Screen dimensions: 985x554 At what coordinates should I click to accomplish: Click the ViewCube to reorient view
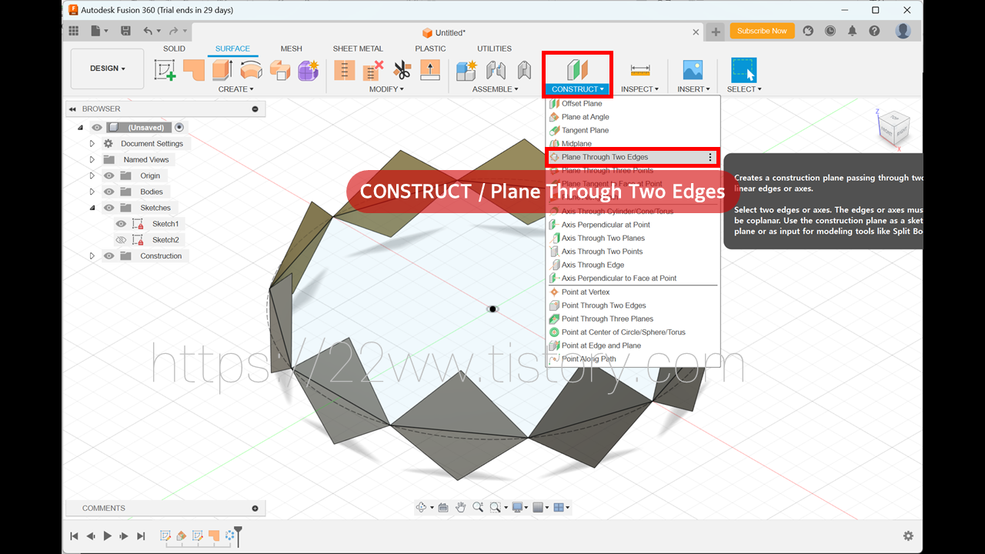coord(893,128)
